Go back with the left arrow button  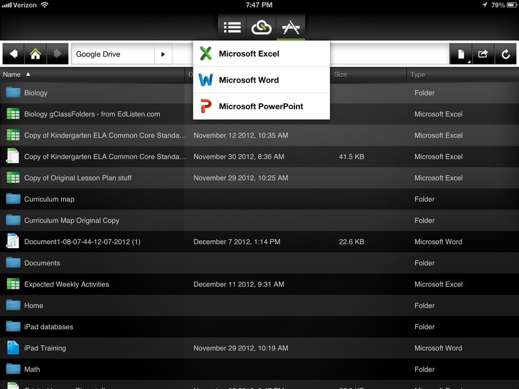click(14, 54)
